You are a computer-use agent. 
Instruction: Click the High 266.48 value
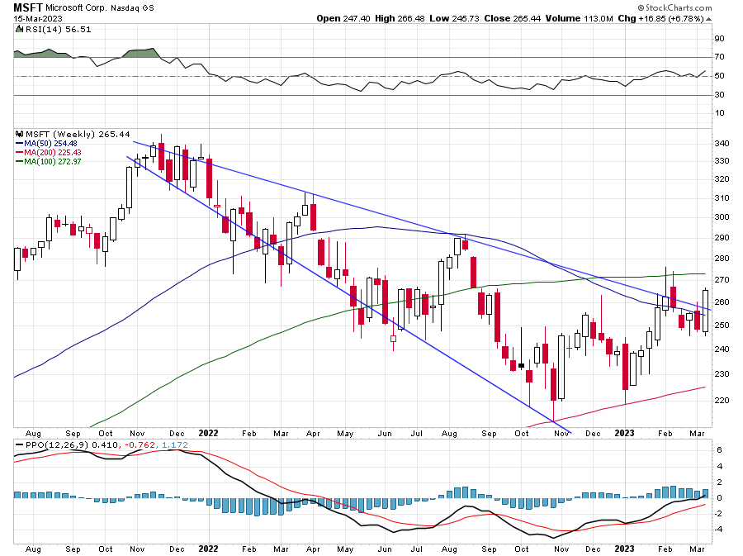pos(400,18)
